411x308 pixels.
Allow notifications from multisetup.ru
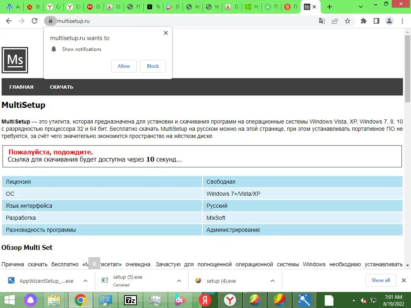[x=124, y=66]
